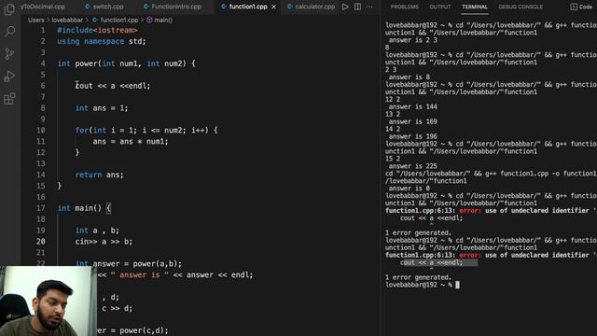Click the 'return ans;' statement
The image size is (597, 336).
click(100, 175)
